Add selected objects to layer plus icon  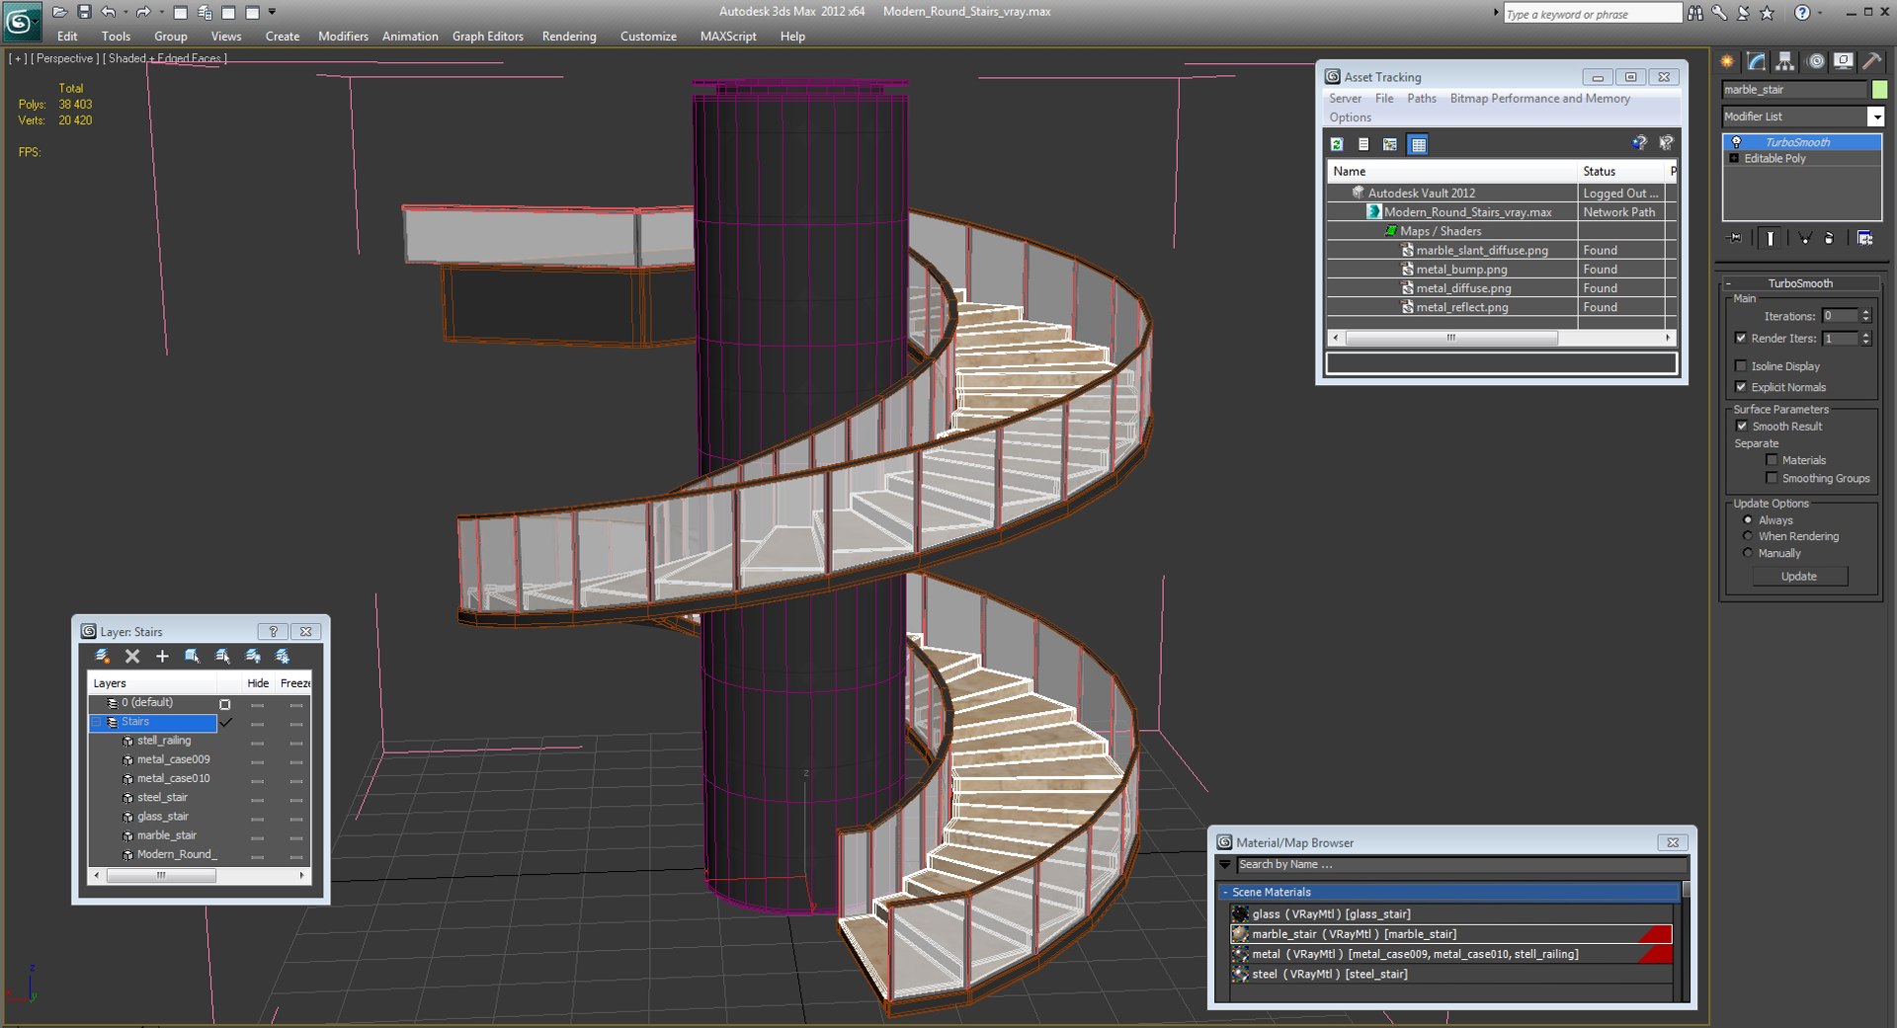162,656
